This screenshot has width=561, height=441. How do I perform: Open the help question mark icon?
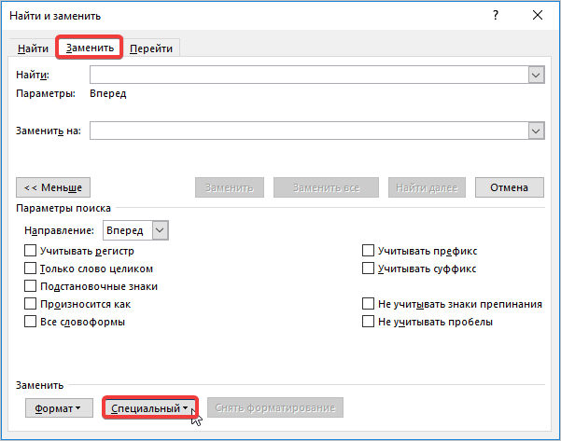pyautogui.click(x=495, y=16)
